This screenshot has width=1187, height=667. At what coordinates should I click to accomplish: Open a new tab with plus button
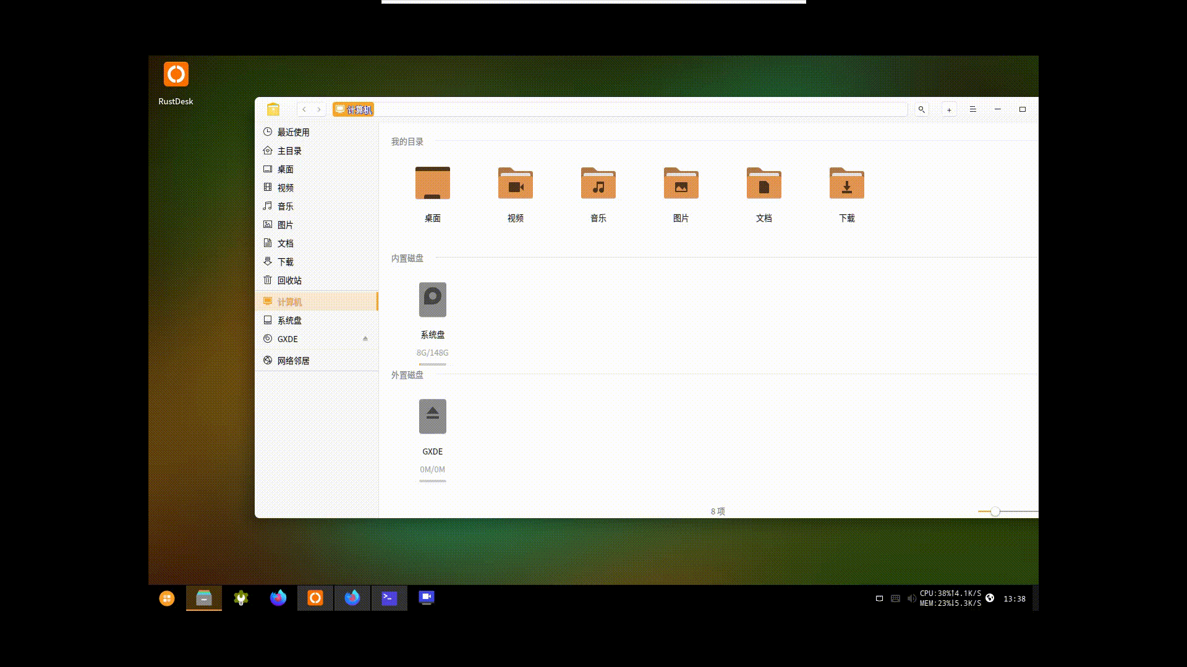coord(949,109)
